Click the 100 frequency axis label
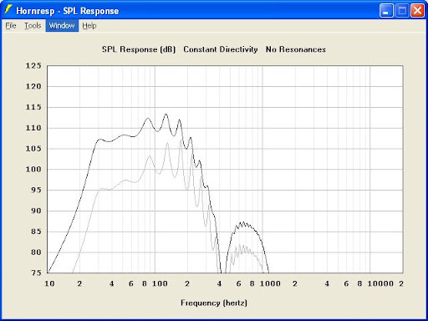This screenshot has width=428, height=321. click(160, 283)
